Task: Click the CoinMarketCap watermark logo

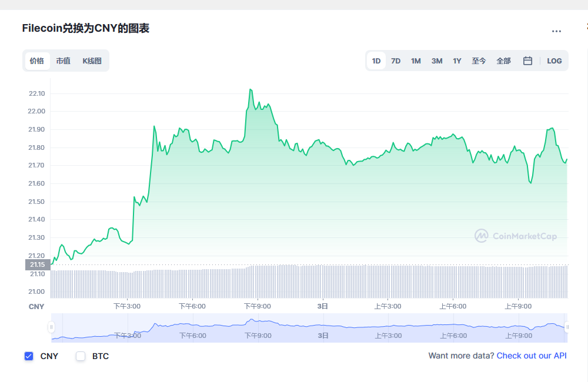Action: (x=516, y=236)
